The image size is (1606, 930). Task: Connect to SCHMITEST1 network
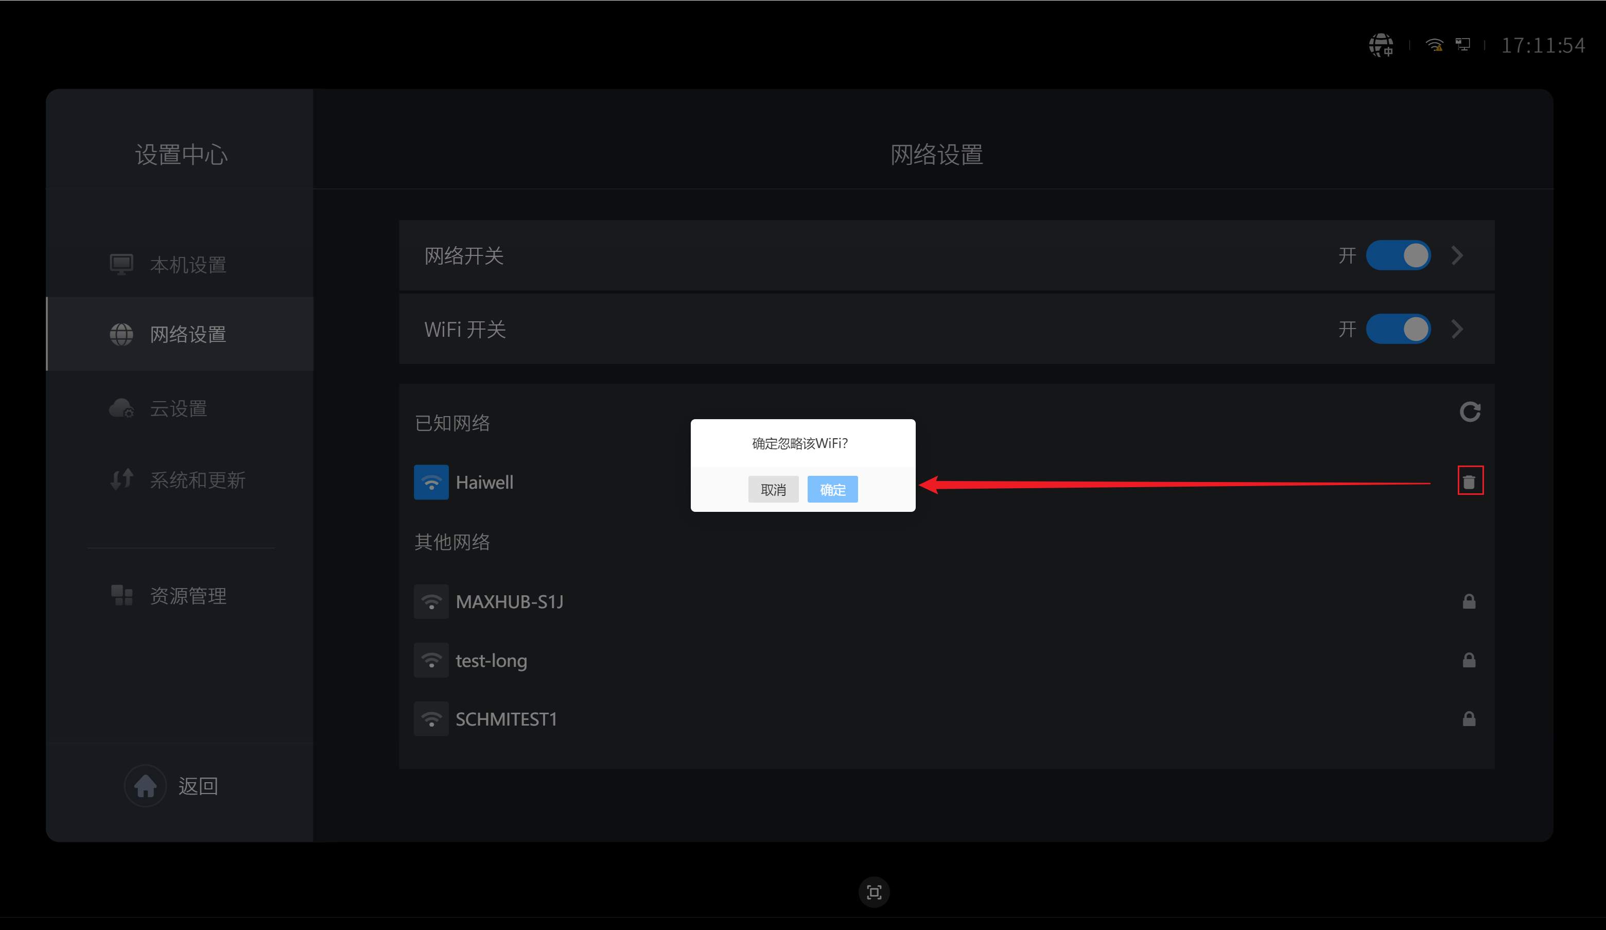pos(947,718)
